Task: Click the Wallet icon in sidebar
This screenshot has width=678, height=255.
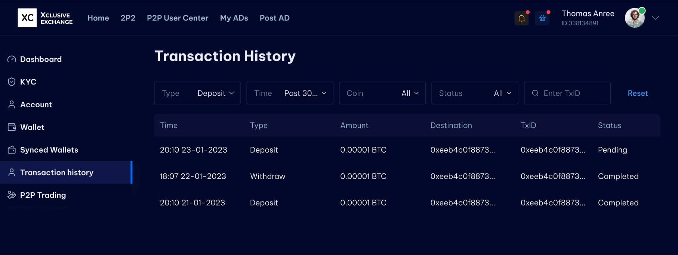Action: [12, 127]
